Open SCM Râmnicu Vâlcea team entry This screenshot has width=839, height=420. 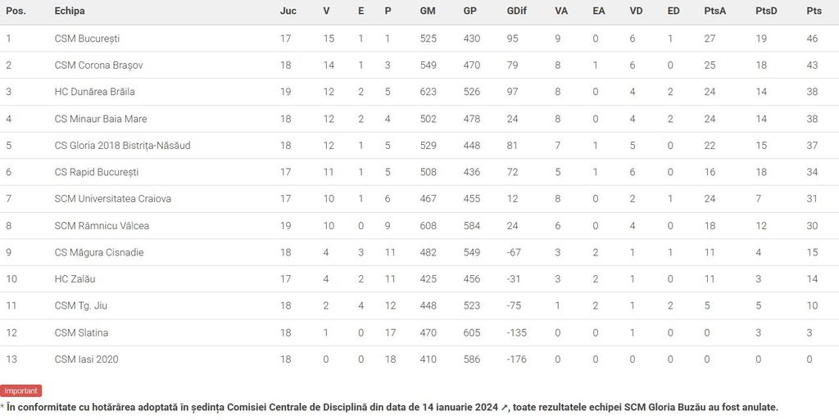click(102, 226)
